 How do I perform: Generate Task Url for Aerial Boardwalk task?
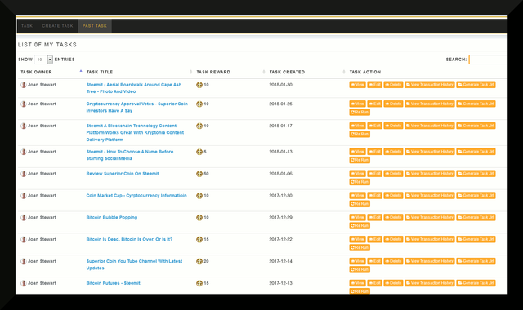476,85
